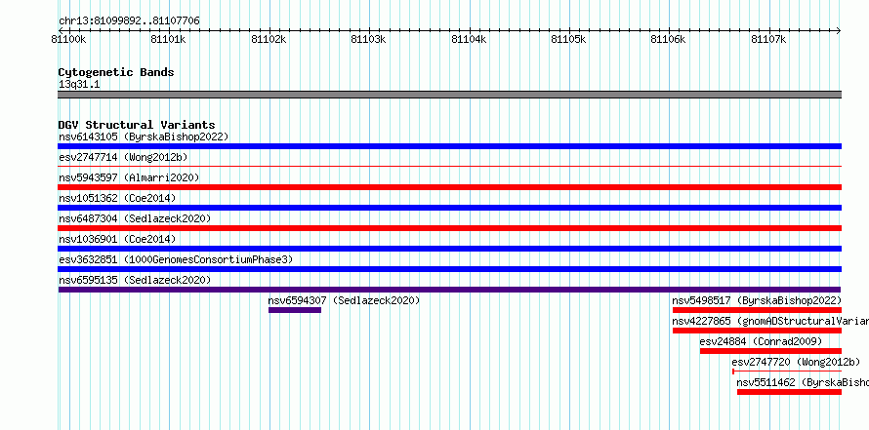Screen dimensions: 869x430
Task: Click the nsv6143105 (ByrskaBishop2022) label
Action: (144, 137)
